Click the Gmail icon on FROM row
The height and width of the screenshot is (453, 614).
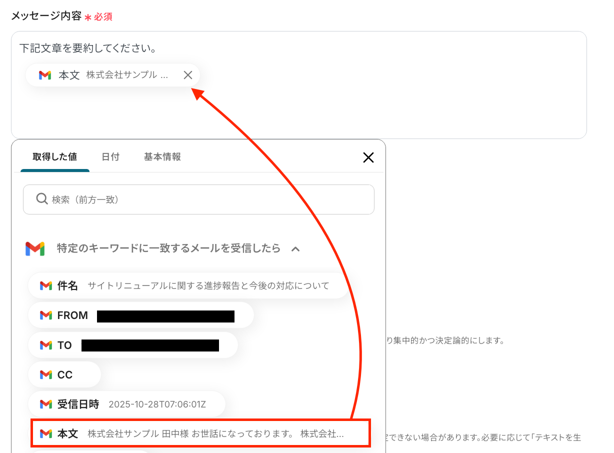[46, 315]
